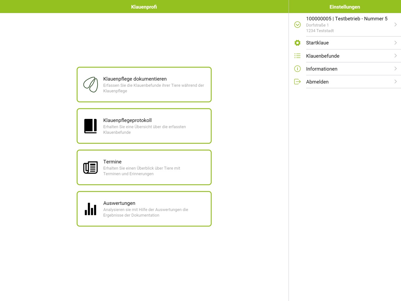Click the newspaper icon on Termine
This screenshot has width=401, height=301.
point(90,167)
